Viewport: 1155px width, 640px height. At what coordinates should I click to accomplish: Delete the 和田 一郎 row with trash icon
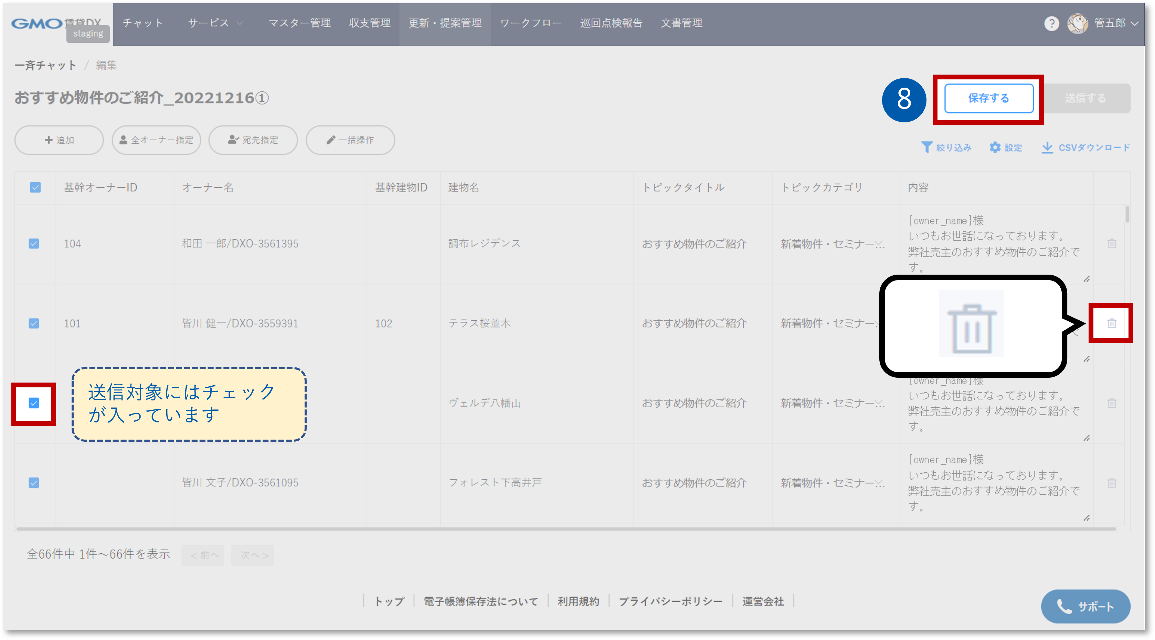(1112, 244)
